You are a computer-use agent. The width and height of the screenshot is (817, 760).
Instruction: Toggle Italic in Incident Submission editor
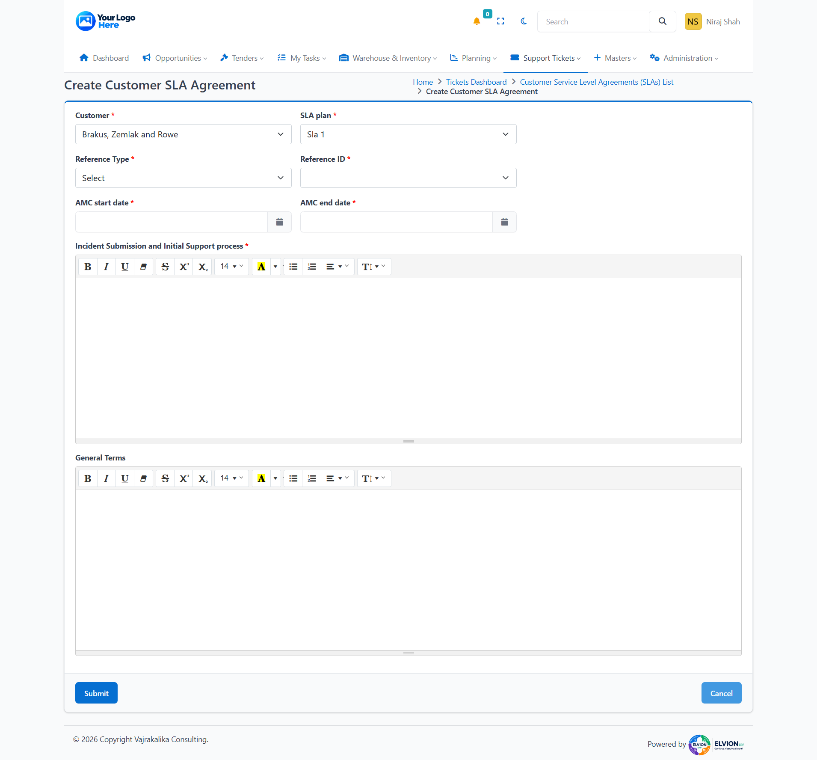click(x=106, y=267)
